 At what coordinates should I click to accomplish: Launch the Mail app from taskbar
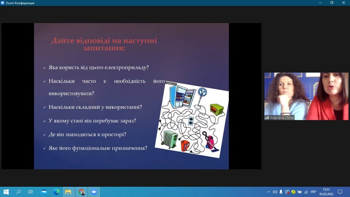tap(44, 192)
